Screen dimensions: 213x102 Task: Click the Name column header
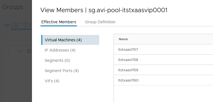point(123,39)
